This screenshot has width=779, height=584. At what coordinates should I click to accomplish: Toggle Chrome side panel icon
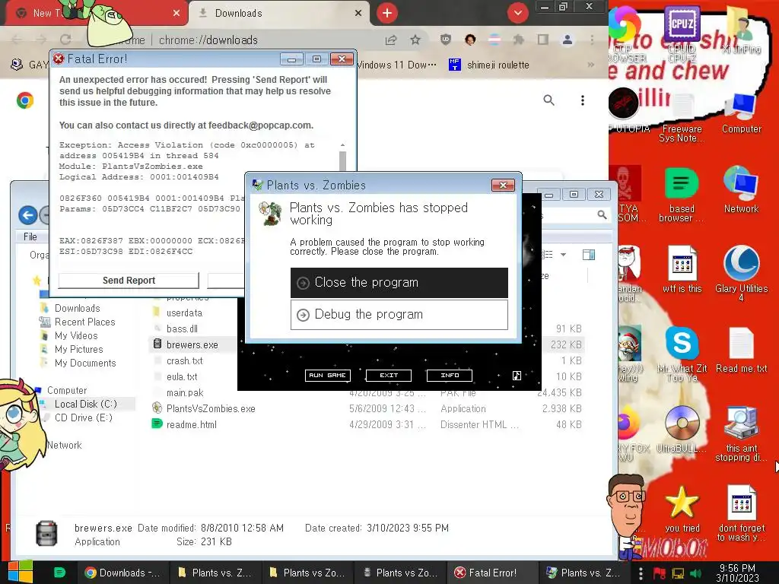pyautogui.click(x=543, y=40)
